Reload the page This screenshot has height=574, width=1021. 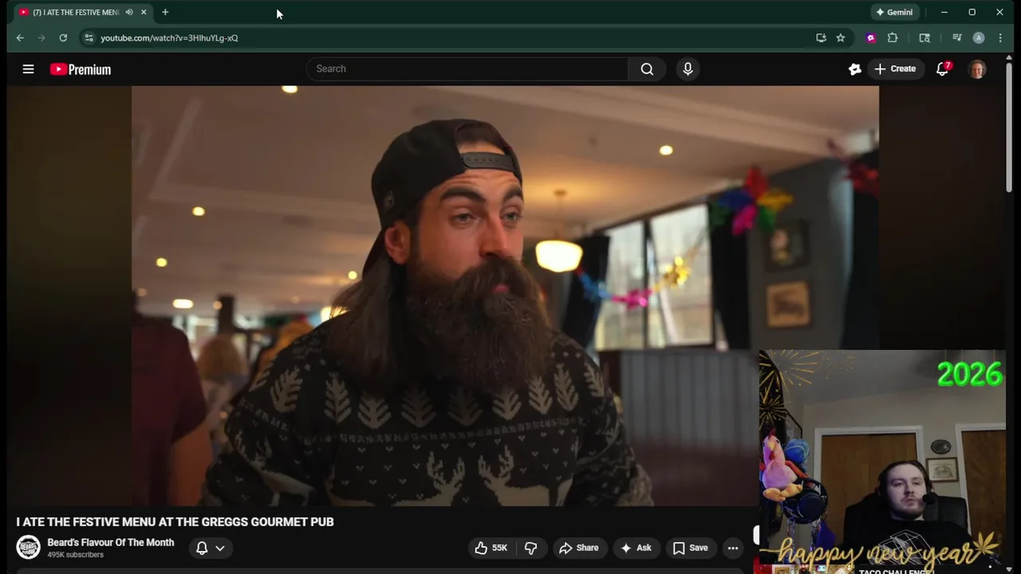point(63,37)
